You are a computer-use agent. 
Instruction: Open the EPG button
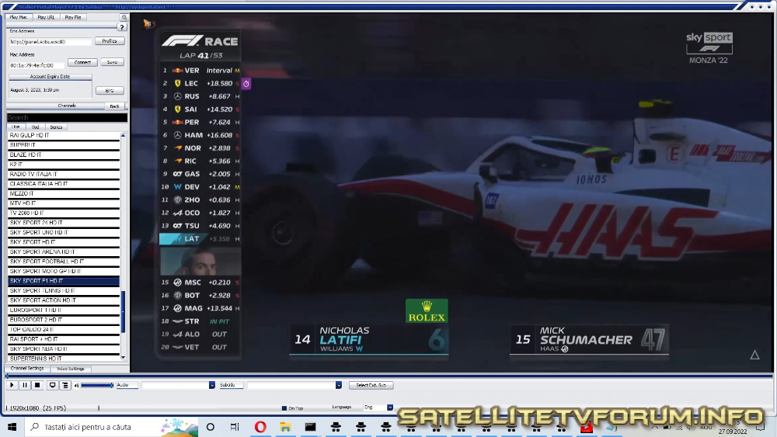pos(110,91)
